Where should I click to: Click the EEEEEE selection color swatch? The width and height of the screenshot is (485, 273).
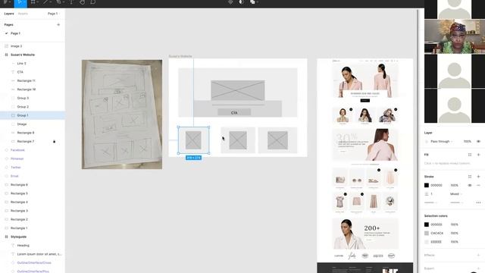[427, 242]
